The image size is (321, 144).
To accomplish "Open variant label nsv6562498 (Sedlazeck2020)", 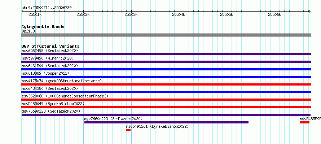I will tap(50, 51).
